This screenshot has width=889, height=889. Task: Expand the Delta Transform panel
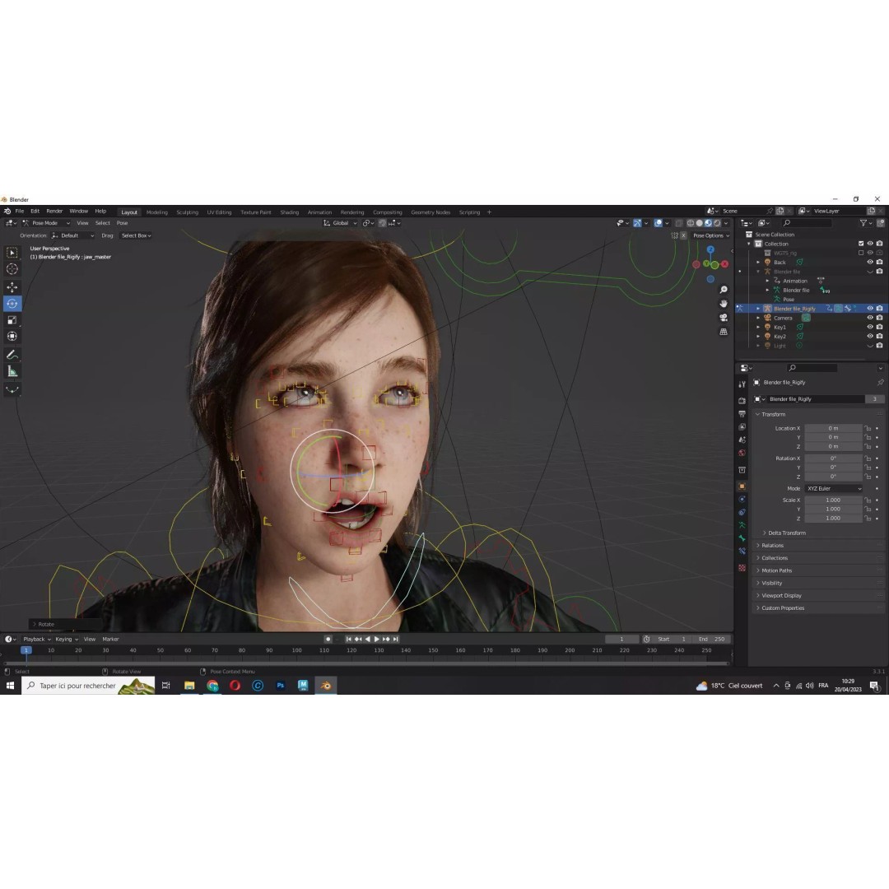coord(786,533)
